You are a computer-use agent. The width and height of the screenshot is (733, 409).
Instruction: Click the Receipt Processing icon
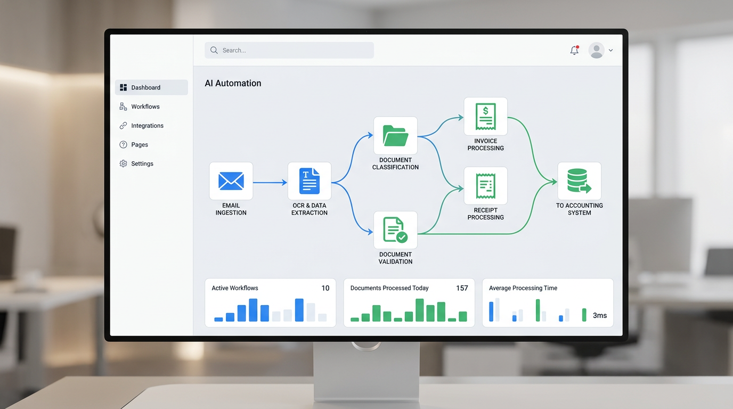(x=485, y=186)
